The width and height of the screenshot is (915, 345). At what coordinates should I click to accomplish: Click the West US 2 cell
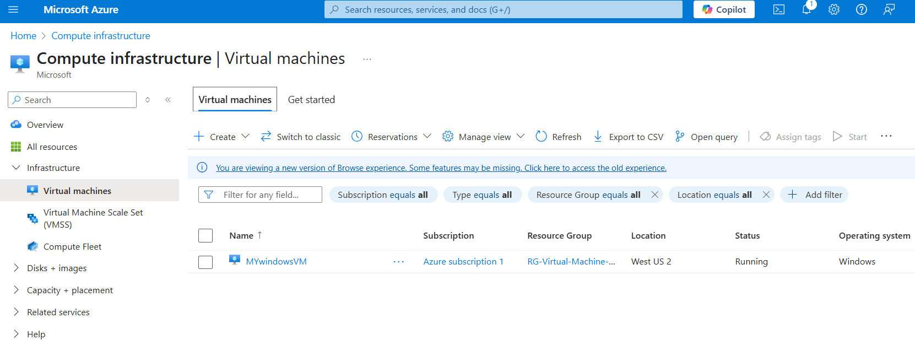pyautogui.click(x=651, y=261)
